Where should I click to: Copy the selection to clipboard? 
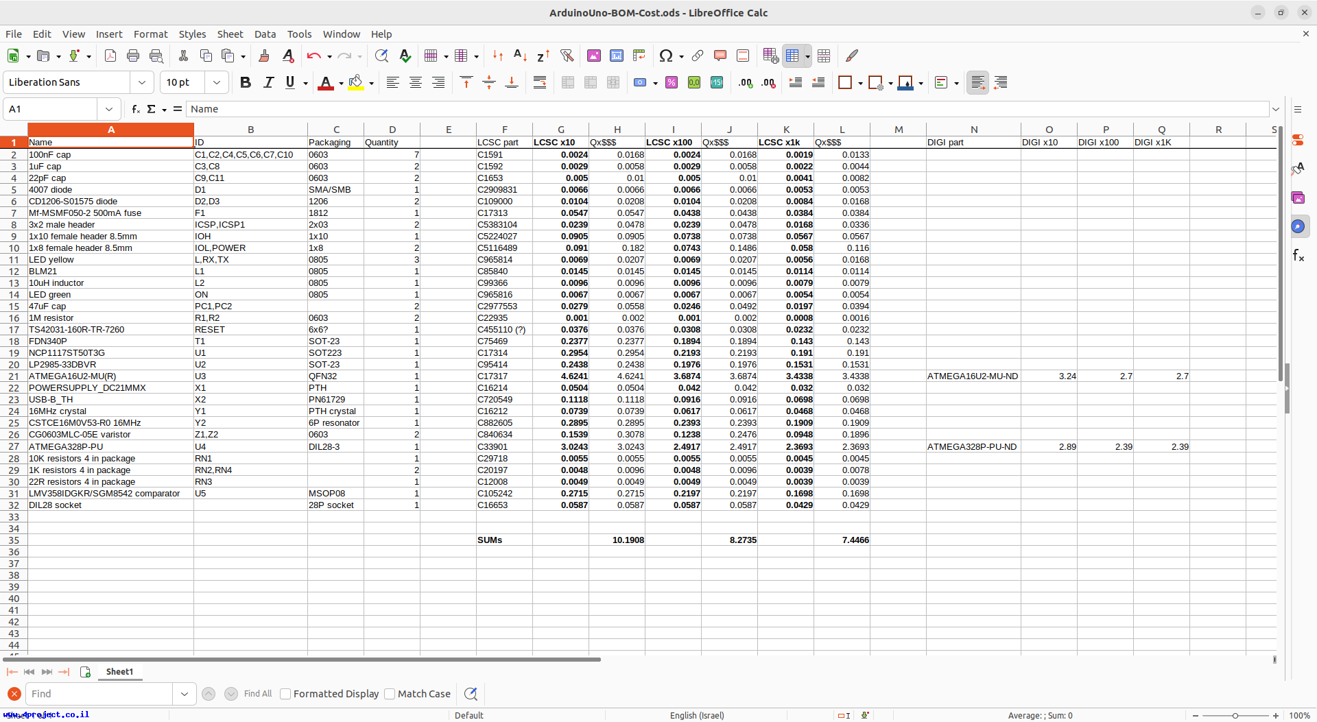(206, 56)
